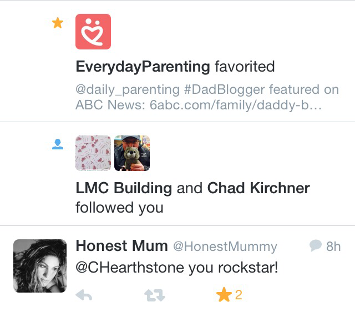
Task: Open LMC Building's profile picture thumbnail
Action: pos(93,153)
